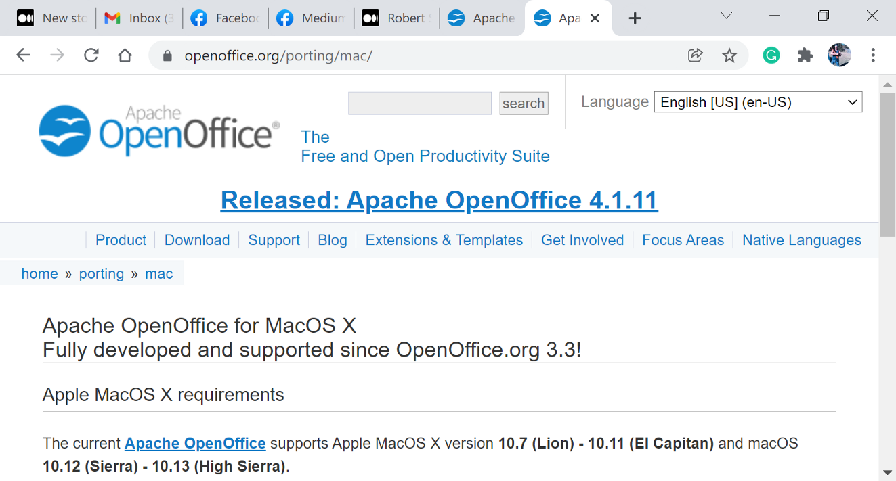Click the share page icon in address bar
This screenshot has width=896, height=481.
696,55
